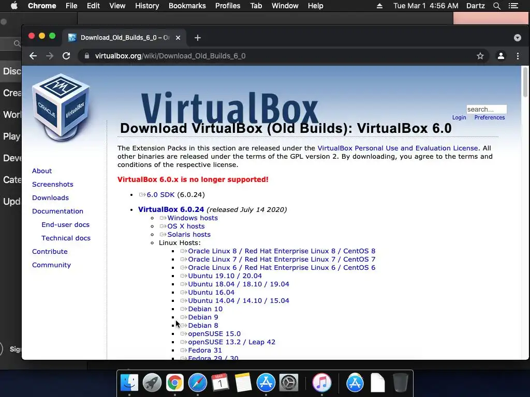This screenshot has width=530, height=397.
Task: Open the Window menu
Action: tap(285, 6)
